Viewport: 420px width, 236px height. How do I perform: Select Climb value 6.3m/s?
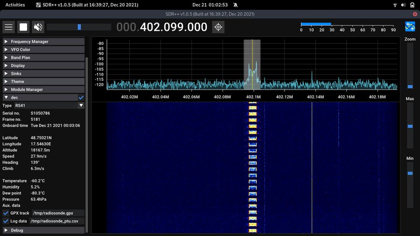37,168
